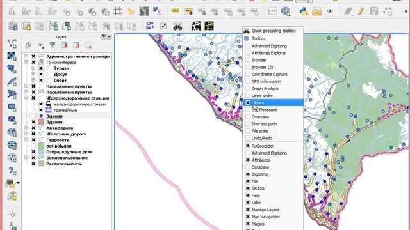
Task: Open the toolbar overflow chevron at the right
Action: click(x=406, y=11)
